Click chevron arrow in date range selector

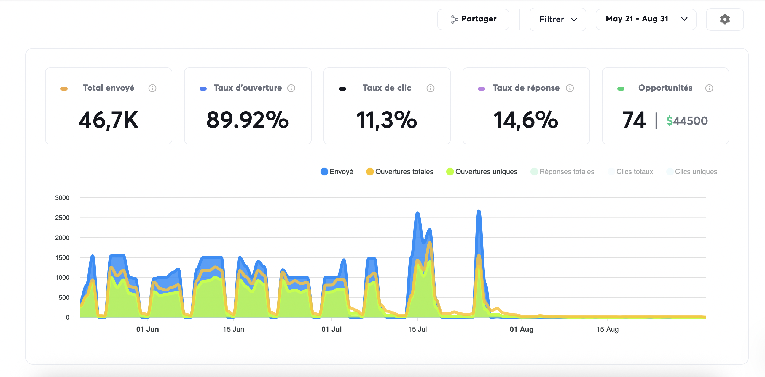(x=684, y=19)
